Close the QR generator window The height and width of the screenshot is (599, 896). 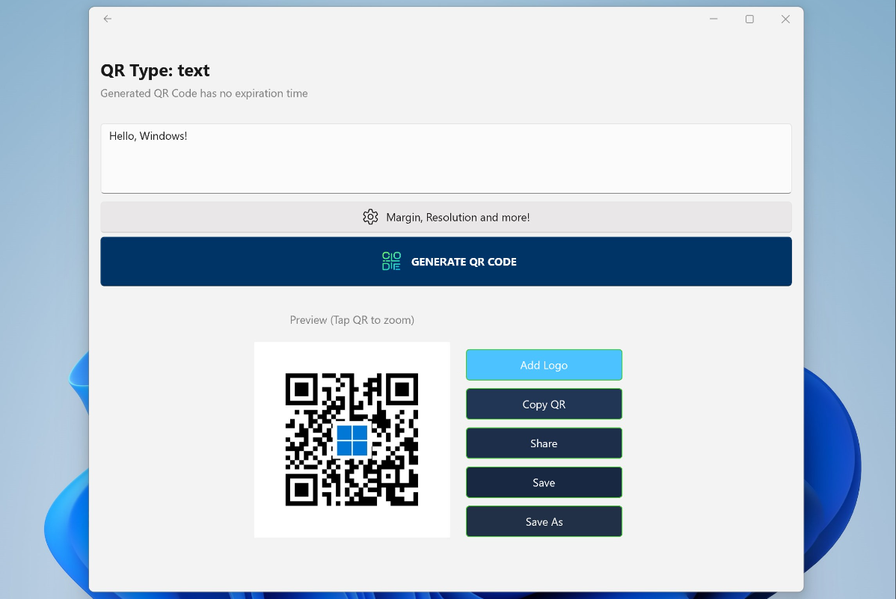tap(786, 19)
